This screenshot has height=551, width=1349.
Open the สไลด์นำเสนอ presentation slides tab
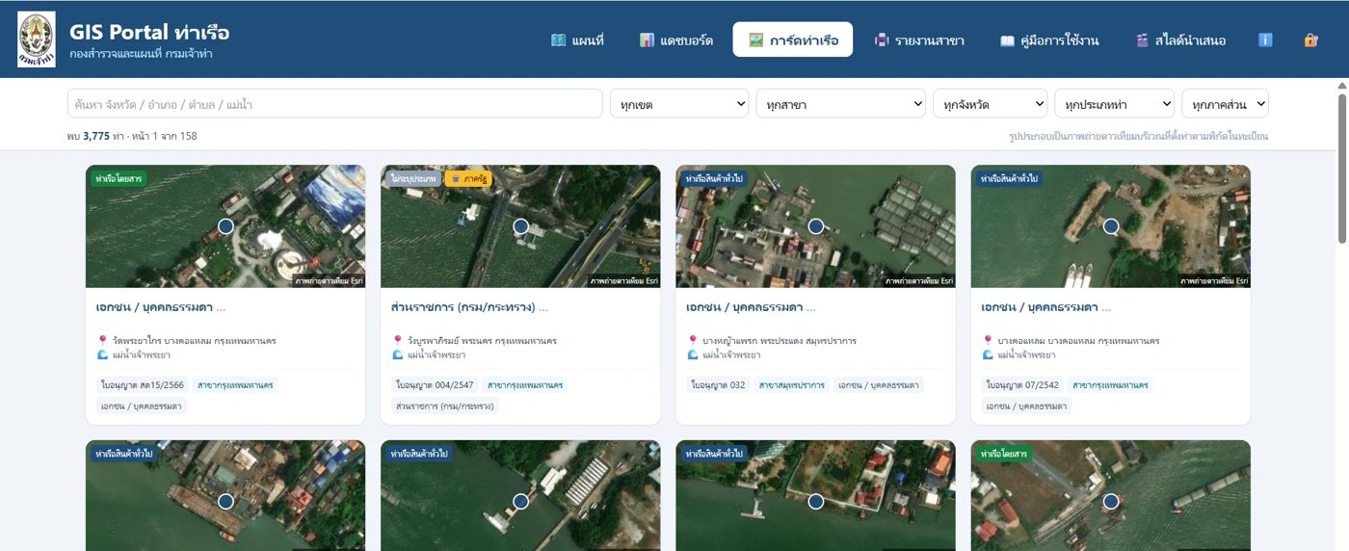coord(1180,39)
